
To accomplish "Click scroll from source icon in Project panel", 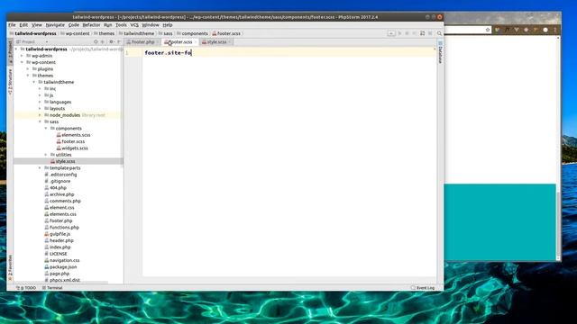I will point(96,42).
